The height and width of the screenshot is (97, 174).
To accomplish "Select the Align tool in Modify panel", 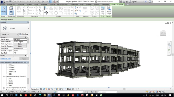I will [x=46, y=8].
